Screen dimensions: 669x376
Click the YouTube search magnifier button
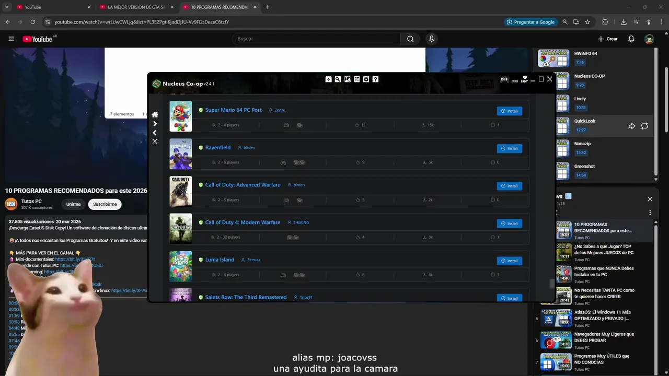tap(410, 39)
